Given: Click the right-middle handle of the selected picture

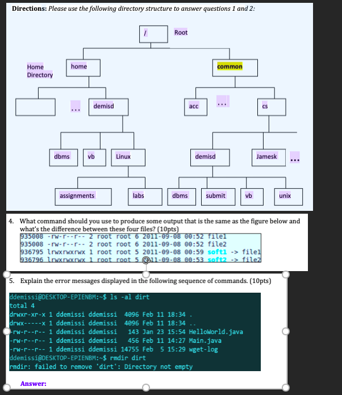Looking at the screenshot, I should coord(286,331).
